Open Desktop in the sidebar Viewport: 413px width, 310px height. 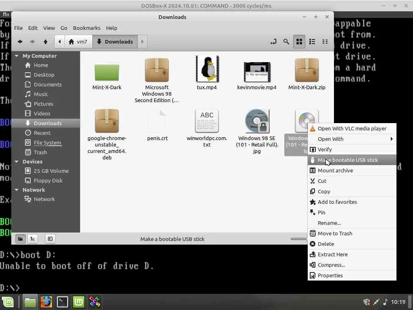[46, 75]
